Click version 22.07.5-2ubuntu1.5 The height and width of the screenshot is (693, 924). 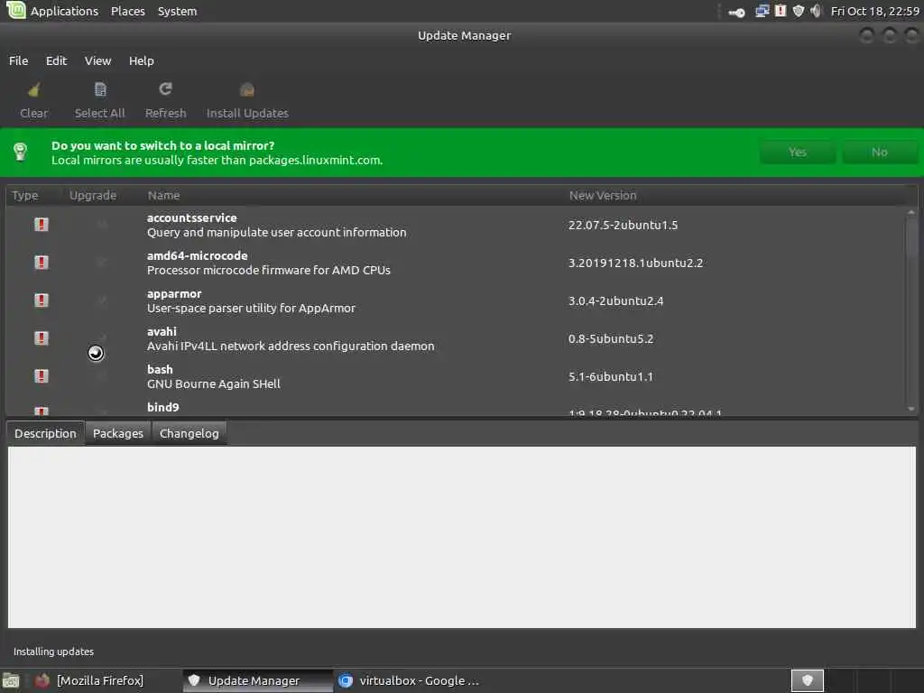pos(623,225)
